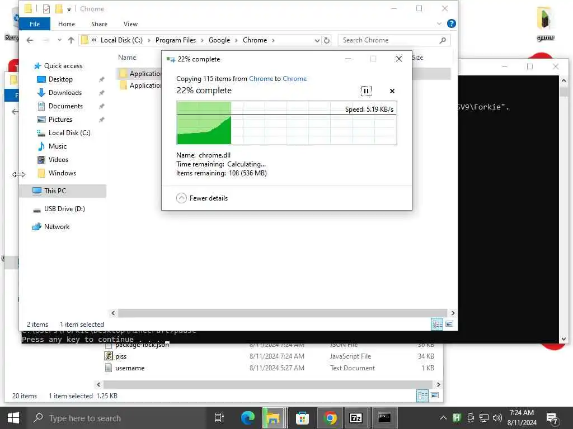
Task: Expand the Chrome breadcrumb chevron
Action: coord(273,40)
